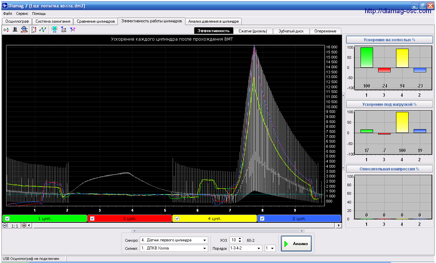Switch to the Сравнение цилиндров tab

coord(96,21)
